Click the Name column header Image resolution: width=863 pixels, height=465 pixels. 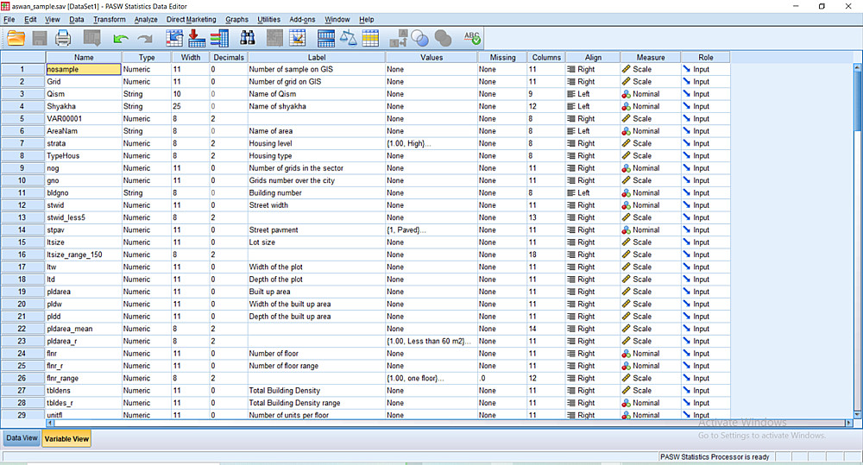pos(84,57)
